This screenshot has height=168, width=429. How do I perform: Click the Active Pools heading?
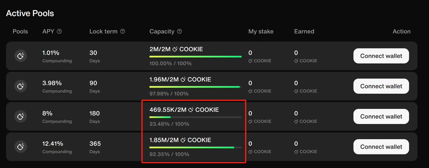[x=30, y=14]
